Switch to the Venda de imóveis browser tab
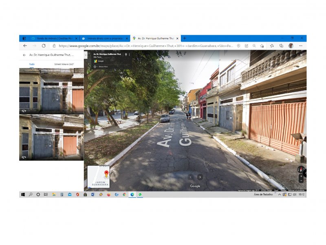This screenshot has height=245, width=326. [x=55, y=38]
